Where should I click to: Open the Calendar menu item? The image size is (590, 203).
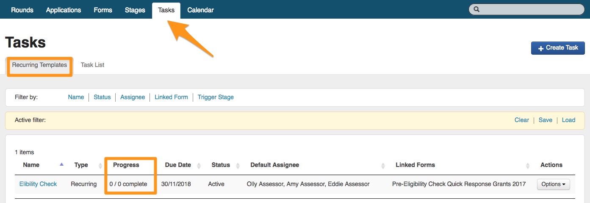coord(200,10)
